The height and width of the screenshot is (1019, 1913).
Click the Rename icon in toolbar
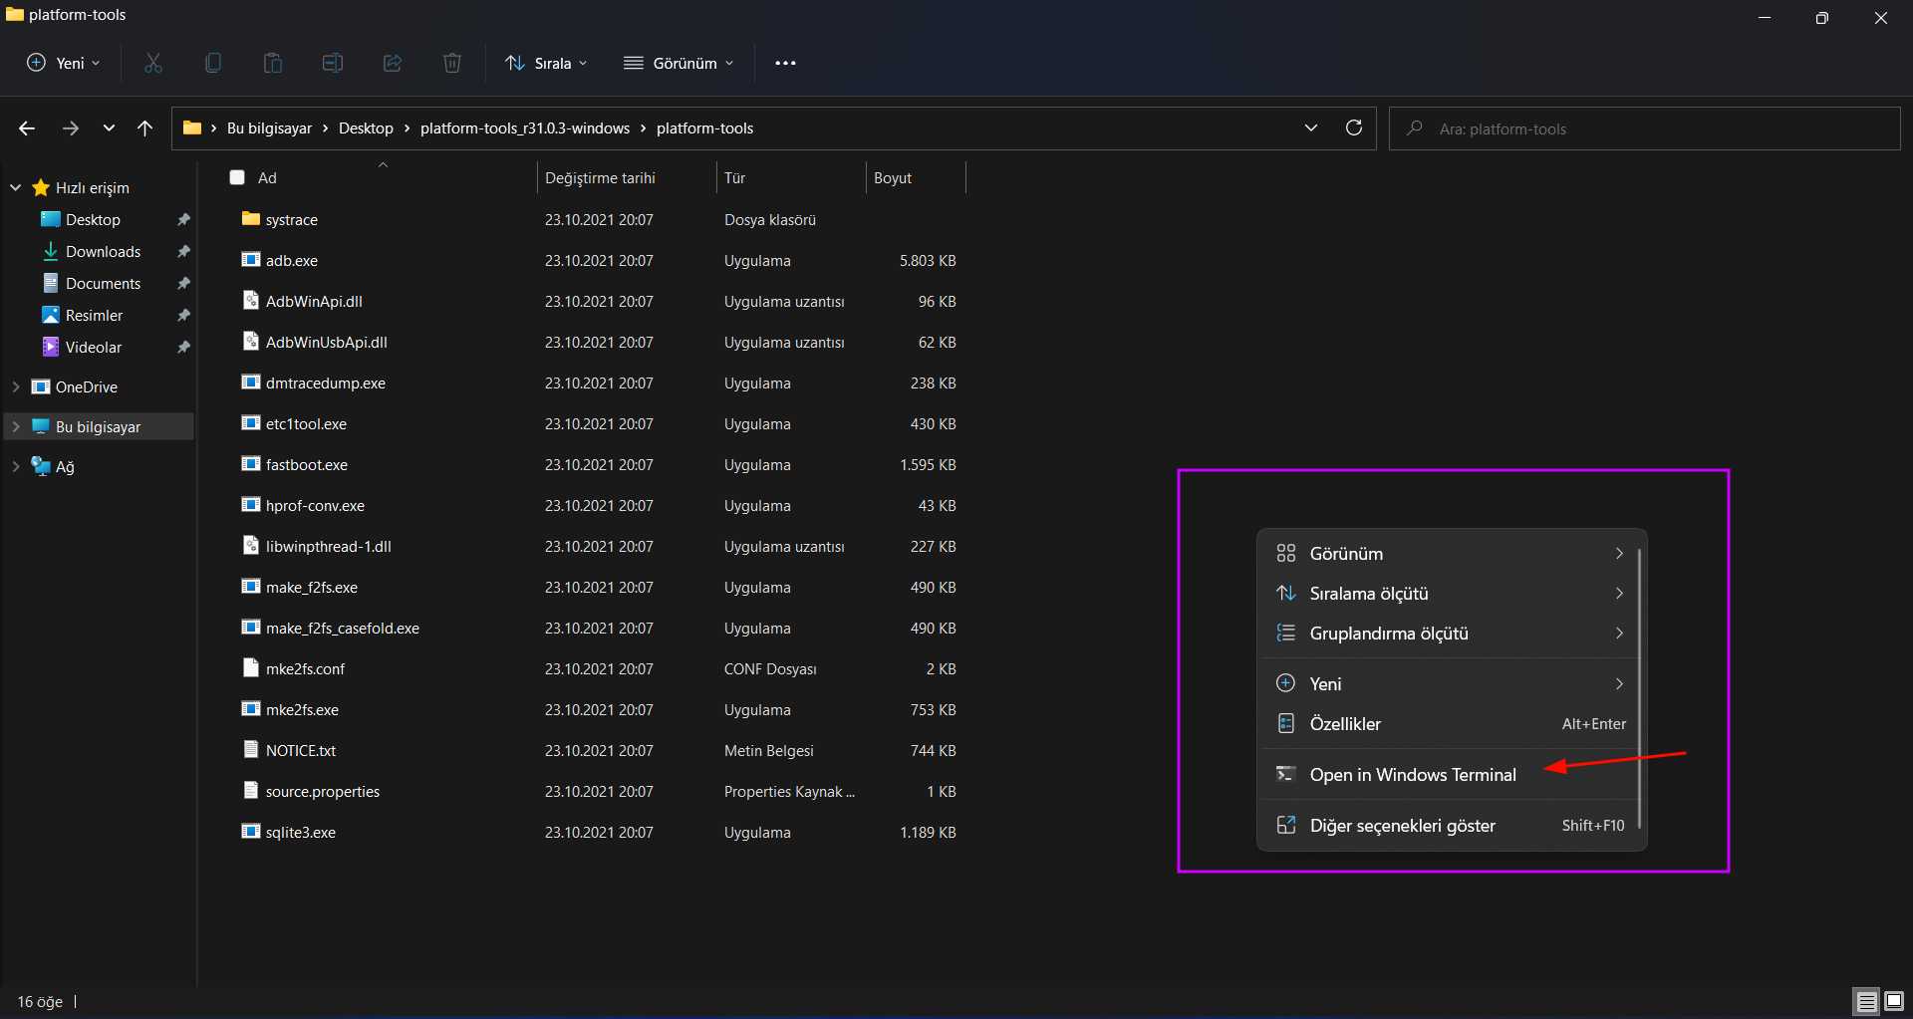coord(333,63)
